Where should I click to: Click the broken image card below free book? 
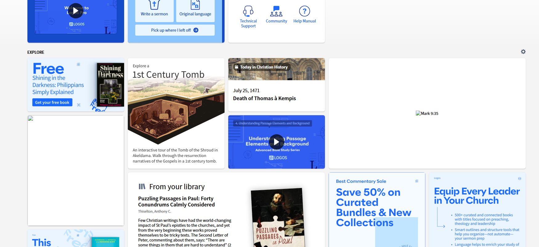click(76, 171)
